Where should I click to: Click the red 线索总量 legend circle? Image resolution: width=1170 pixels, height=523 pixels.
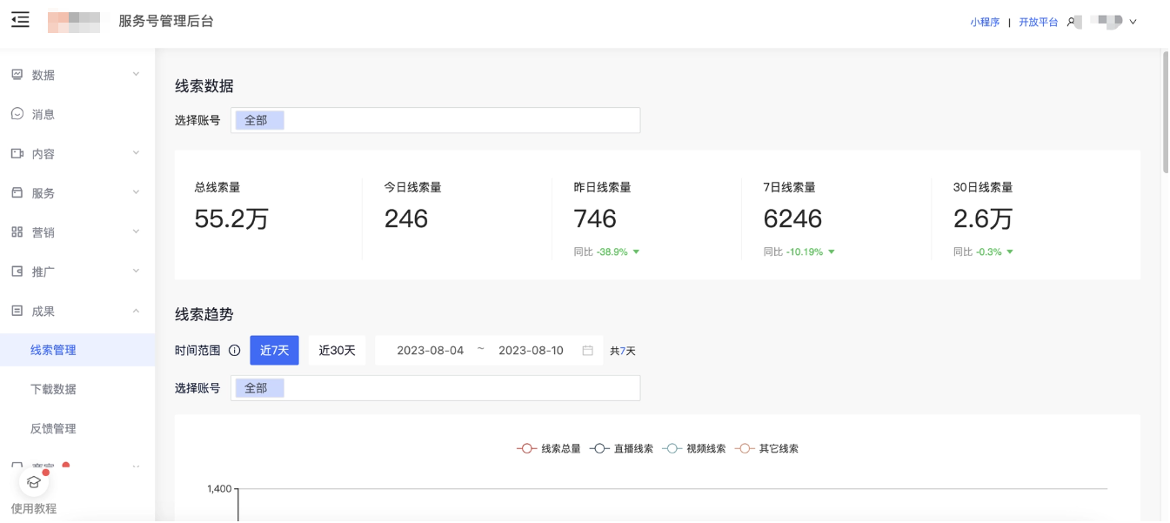(525, 448)
